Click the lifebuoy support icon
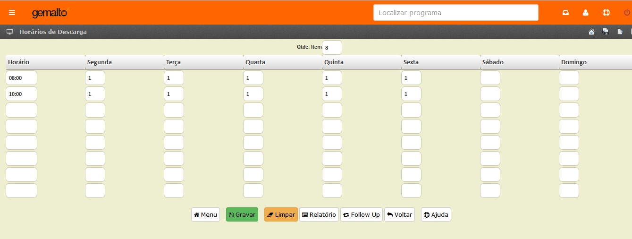The image size is (632, 239). pyautogui.click(x=606, y=13)
